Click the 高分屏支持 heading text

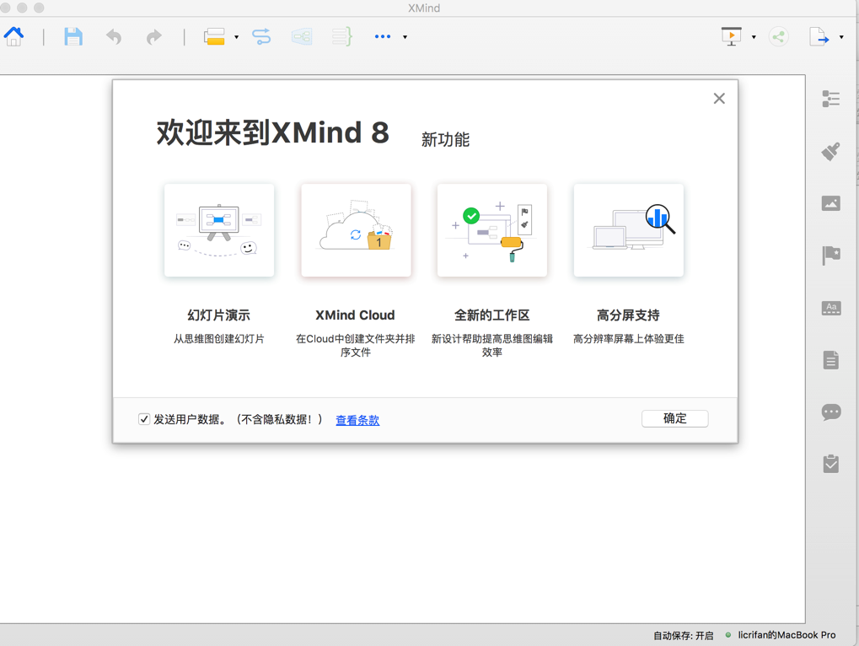point(628,315)
